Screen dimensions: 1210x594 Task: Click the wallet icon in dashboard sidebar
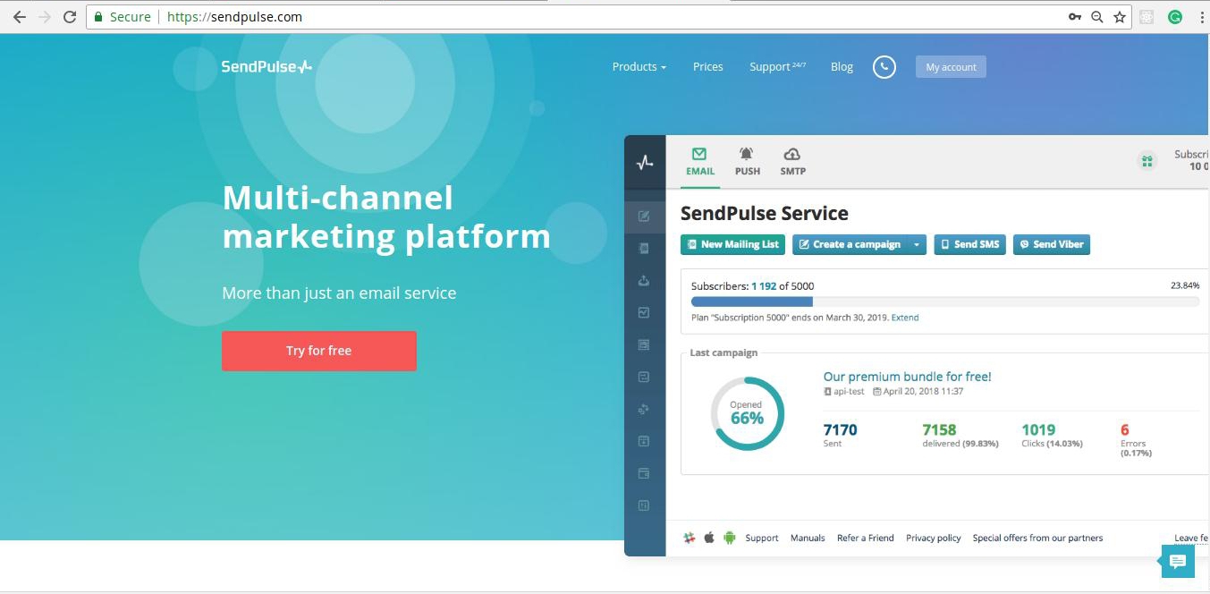(x=644, y=473)
